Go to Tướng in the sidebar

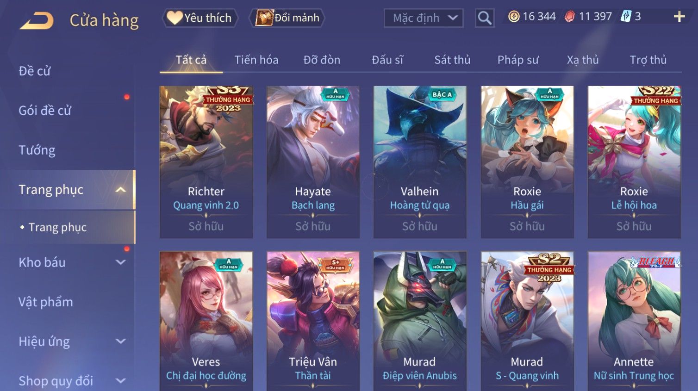click(x=37, y=150)
